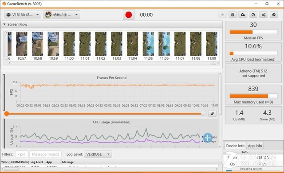Click the charts panel scroll up arrow
The height and width of the screenshot is (173, 284).
pyautogui.click(x=220, y=74)
